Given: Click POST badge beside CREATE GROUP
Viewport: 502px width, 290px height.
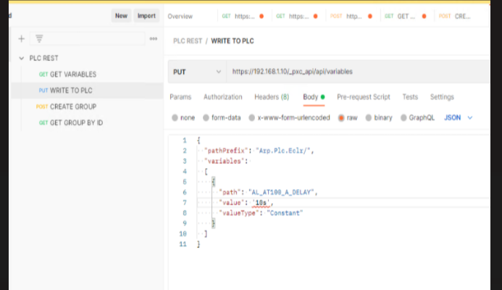Looking at the screenshot, I should (41, 107).
